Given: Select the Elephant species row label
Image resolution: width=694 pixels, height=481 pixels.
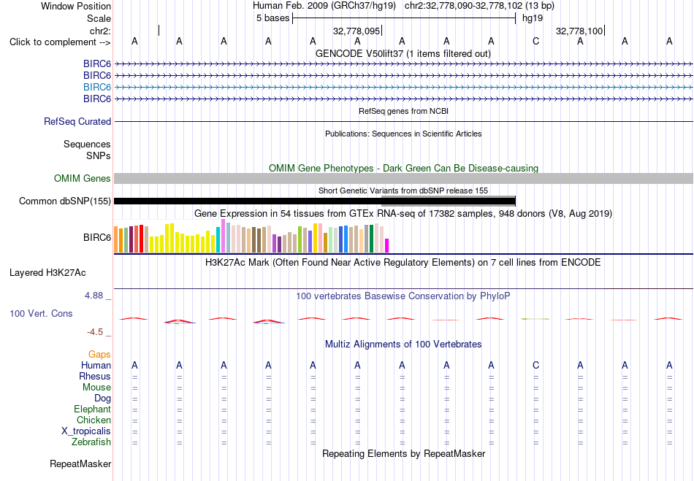Looking at the screenshot, I should pyautogui.click(x=93, y=409).
